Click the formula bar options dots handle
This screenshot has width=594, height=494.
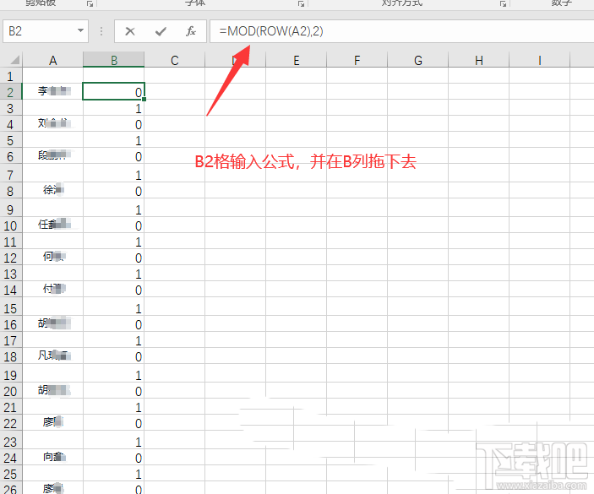click(x=101, y=31)
